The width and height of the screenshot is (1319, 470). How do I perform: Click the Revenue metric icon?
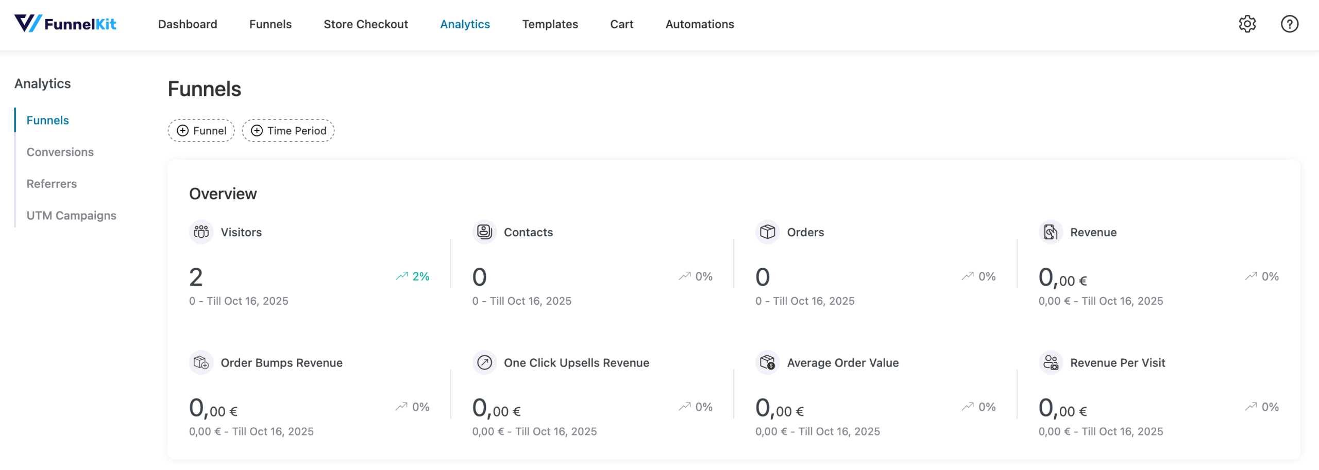click(1051, 232)
